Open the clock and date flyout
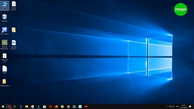Screen dimensions: 194x109 tap(183, 107)
